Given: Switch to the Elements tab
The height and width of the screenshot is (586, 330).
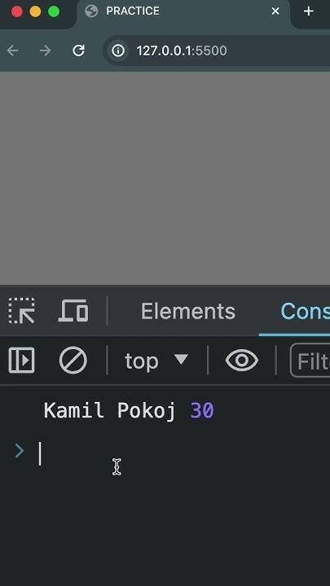Looking at the screenshot, I should pos(188,311).
